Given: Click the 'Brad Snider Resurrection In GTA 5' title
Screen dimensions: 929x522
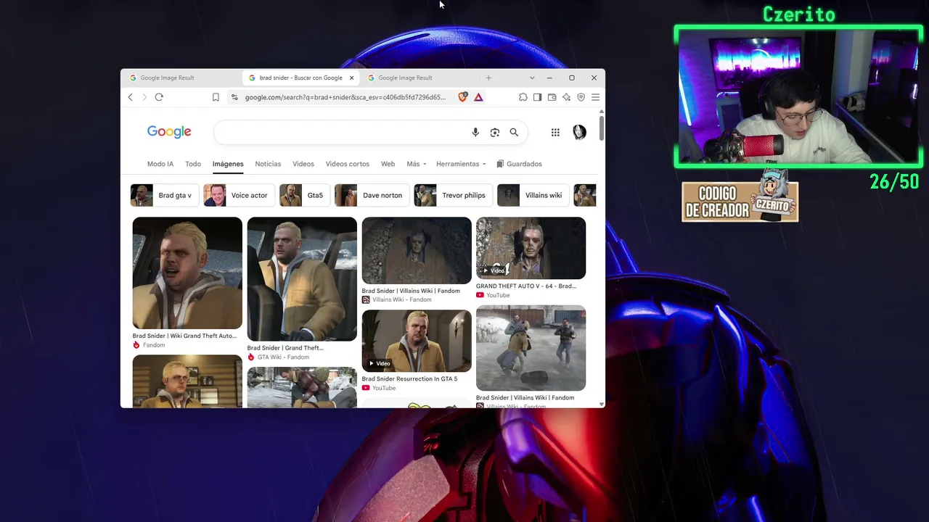Looking at the screenshot, I should [409, 379].
